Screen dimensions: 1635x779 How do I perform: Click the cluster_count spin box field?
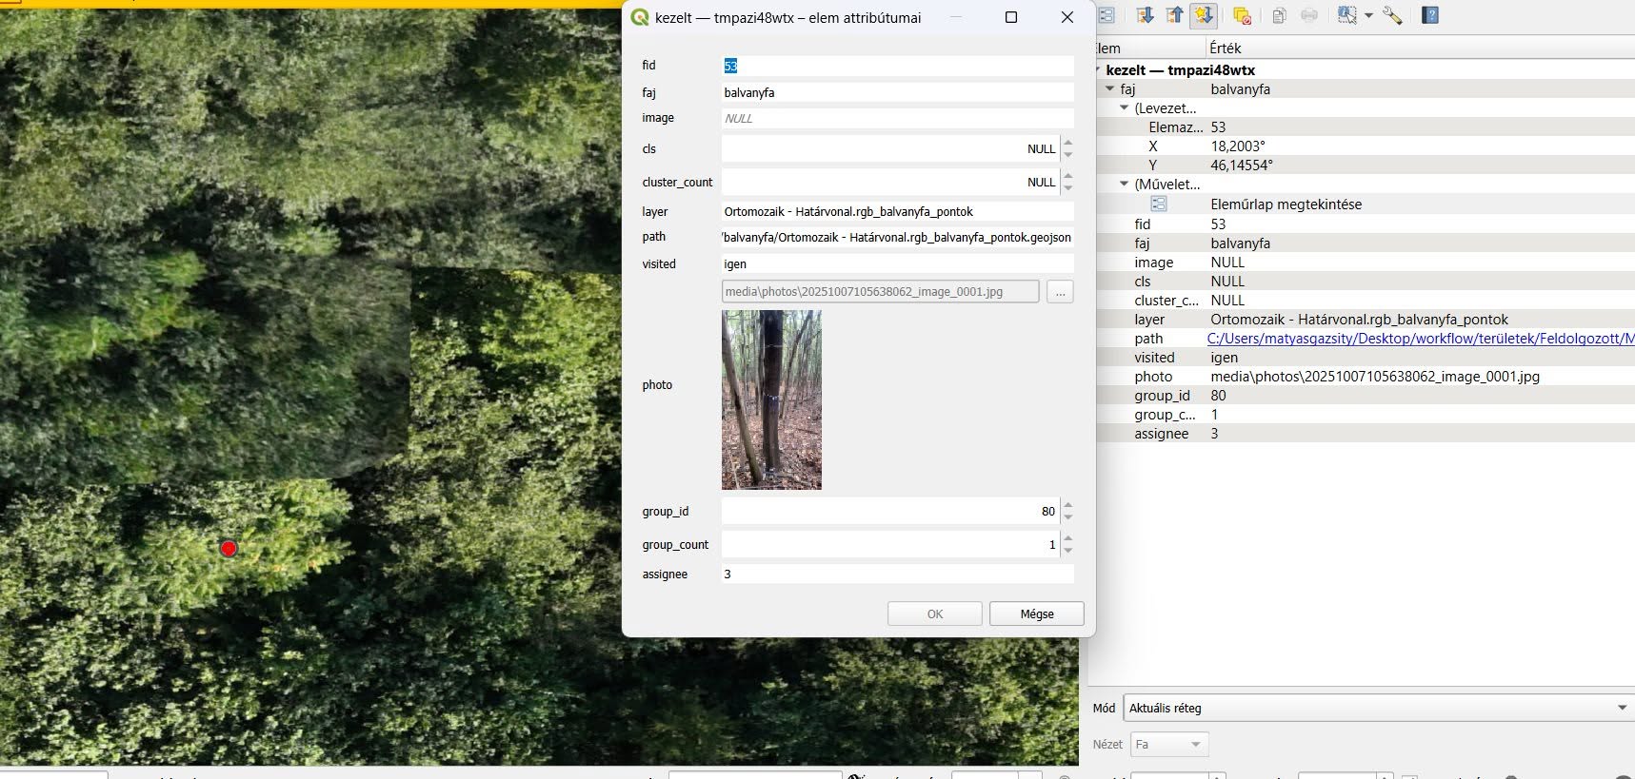point(890,182)
